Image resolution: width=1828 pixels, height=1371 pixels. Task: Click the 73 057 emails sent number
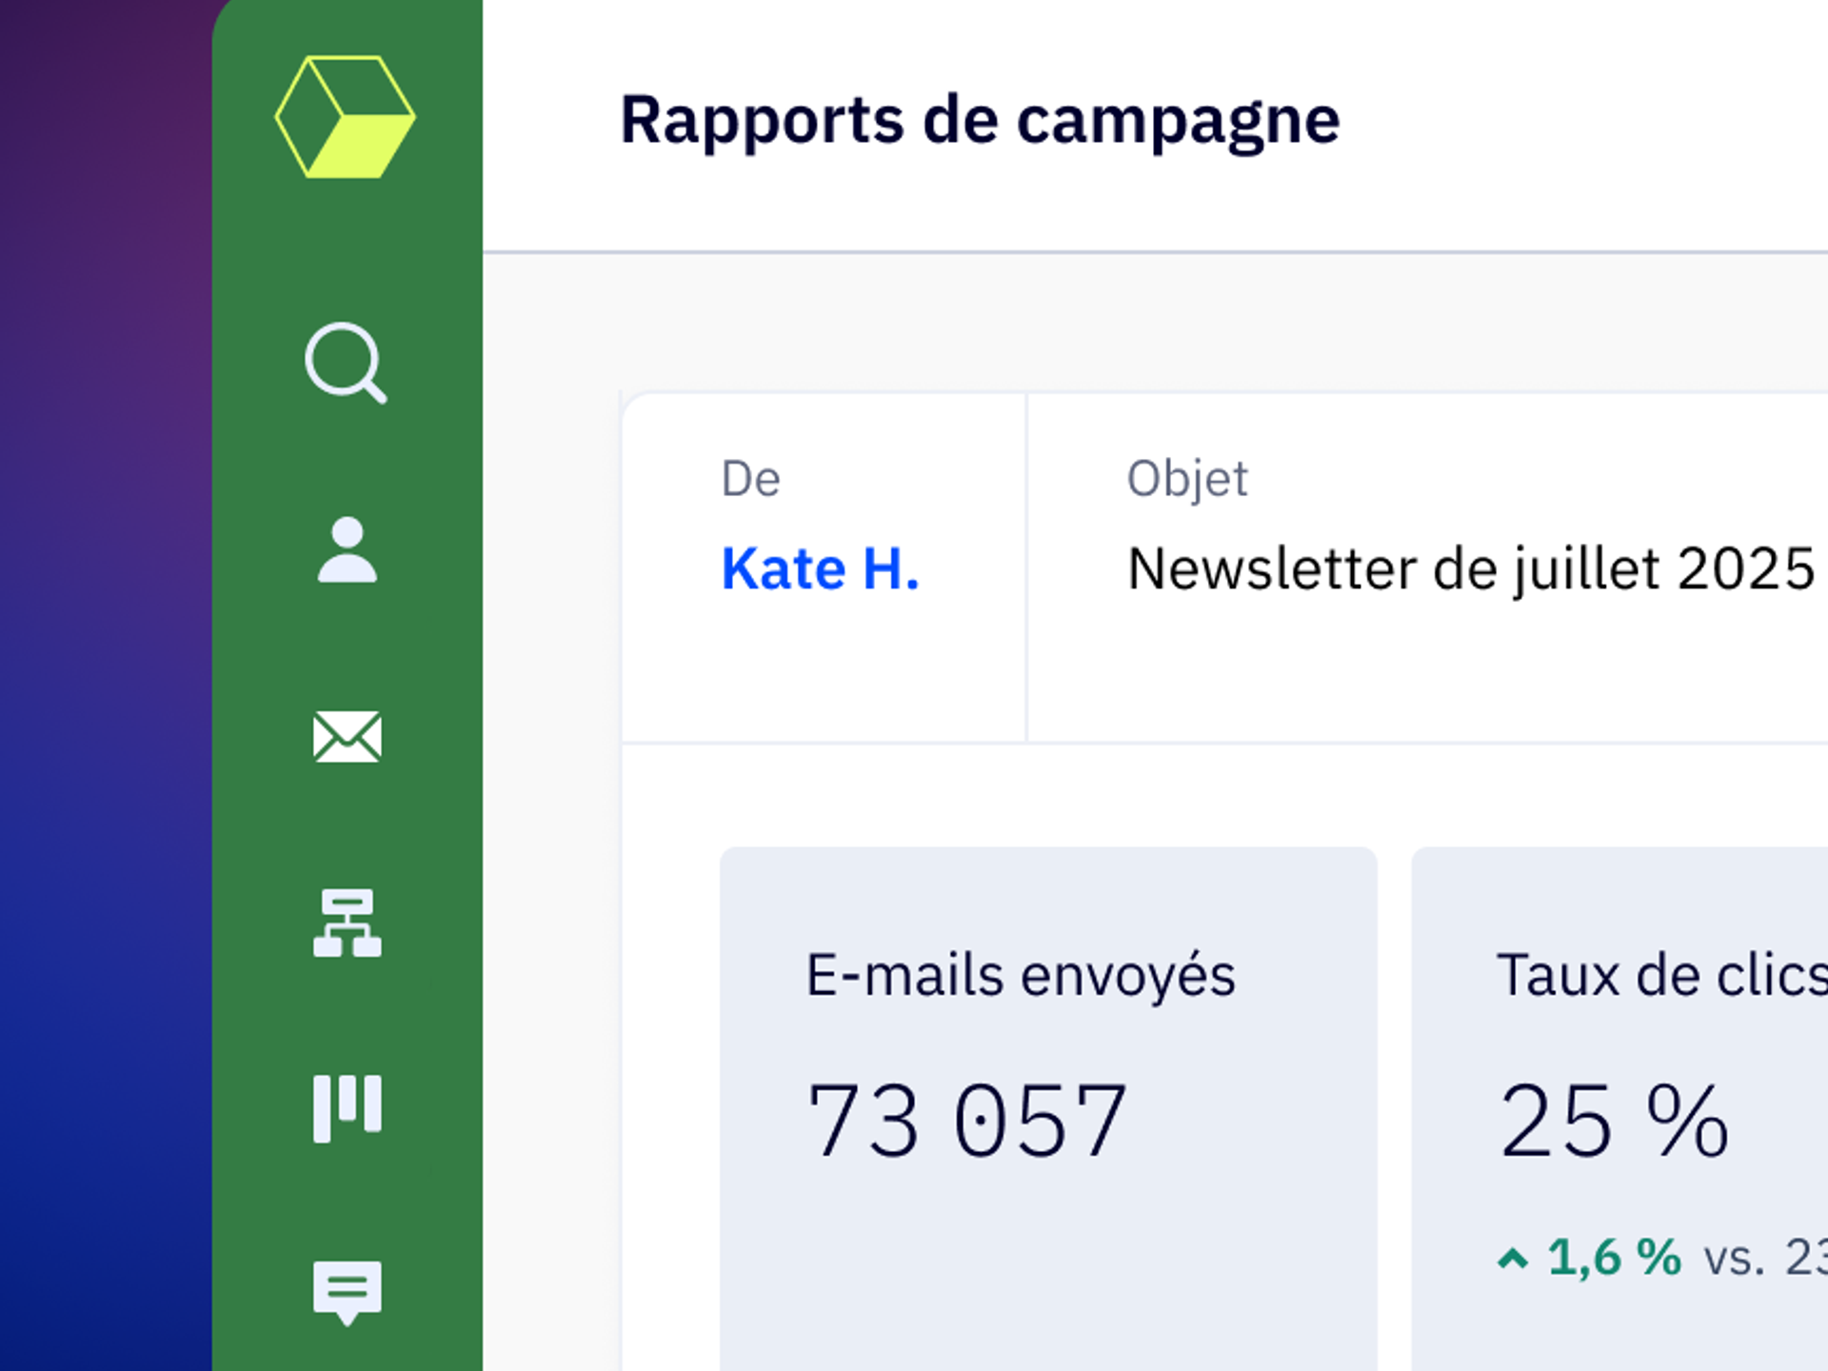pyautogui.click(x=967, y=1122)
